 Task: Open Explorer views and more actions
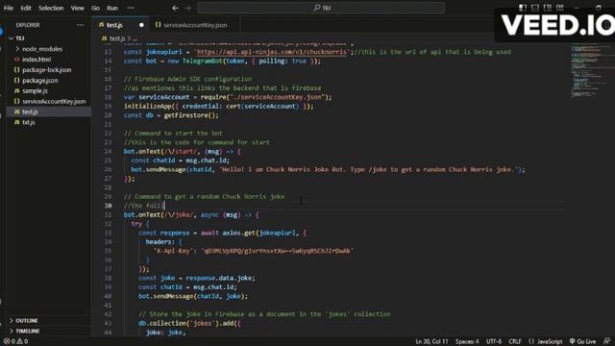click(81, 25)
